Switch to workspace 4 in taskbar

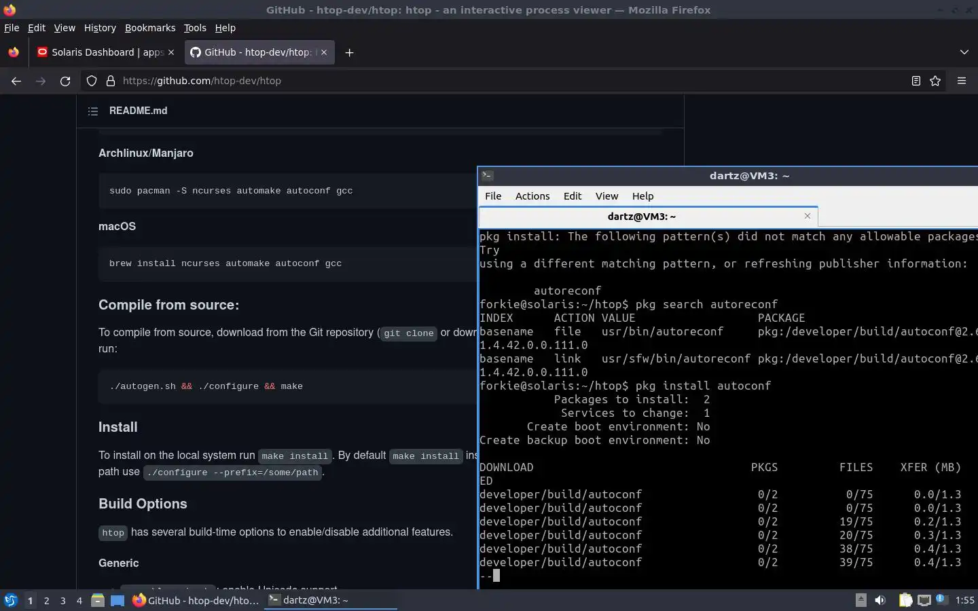79,600
